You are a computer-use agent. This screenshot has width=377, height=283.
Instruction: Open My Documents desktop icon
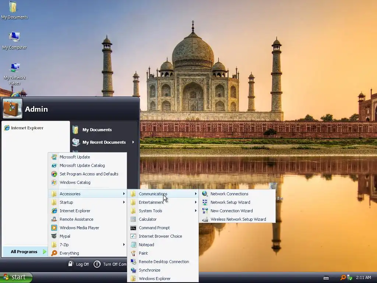point(14,10)
